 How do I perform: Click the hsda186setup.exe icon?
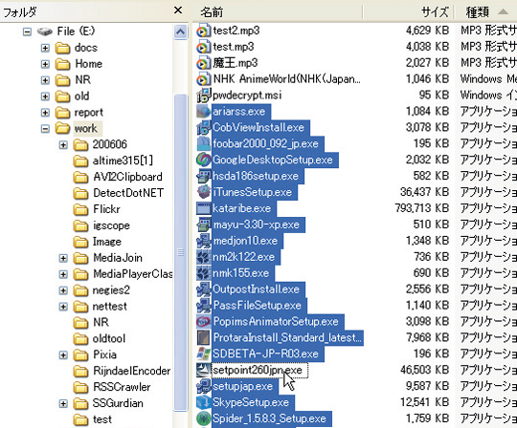click(x=203, y=176)
